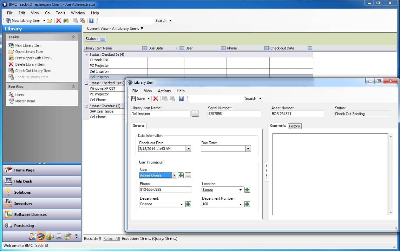This screenshot has height=251, width=400.
Task: Collapse the Status: Checked In group
Action: click(x=86, y=55)
